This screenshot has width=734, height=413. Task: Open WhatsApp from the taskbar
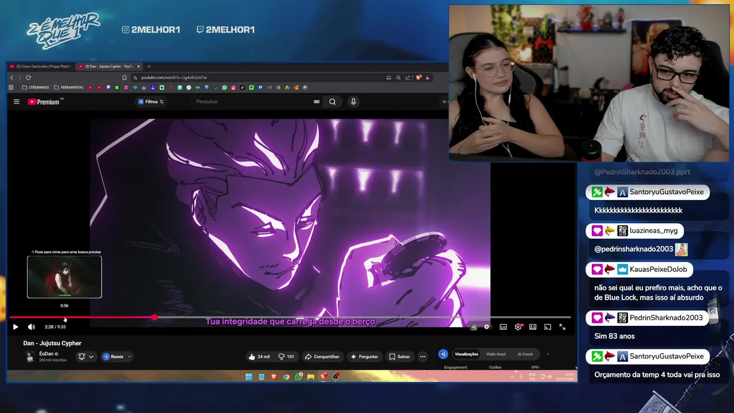[299, 377]
